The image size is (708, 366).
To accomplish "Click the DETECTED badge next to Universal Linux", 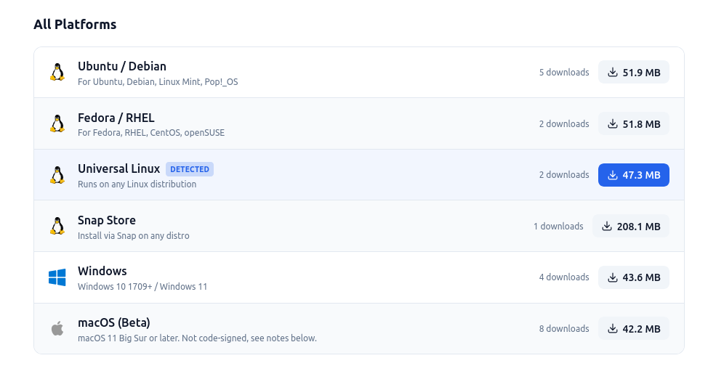I will click(x=190, y=169).
